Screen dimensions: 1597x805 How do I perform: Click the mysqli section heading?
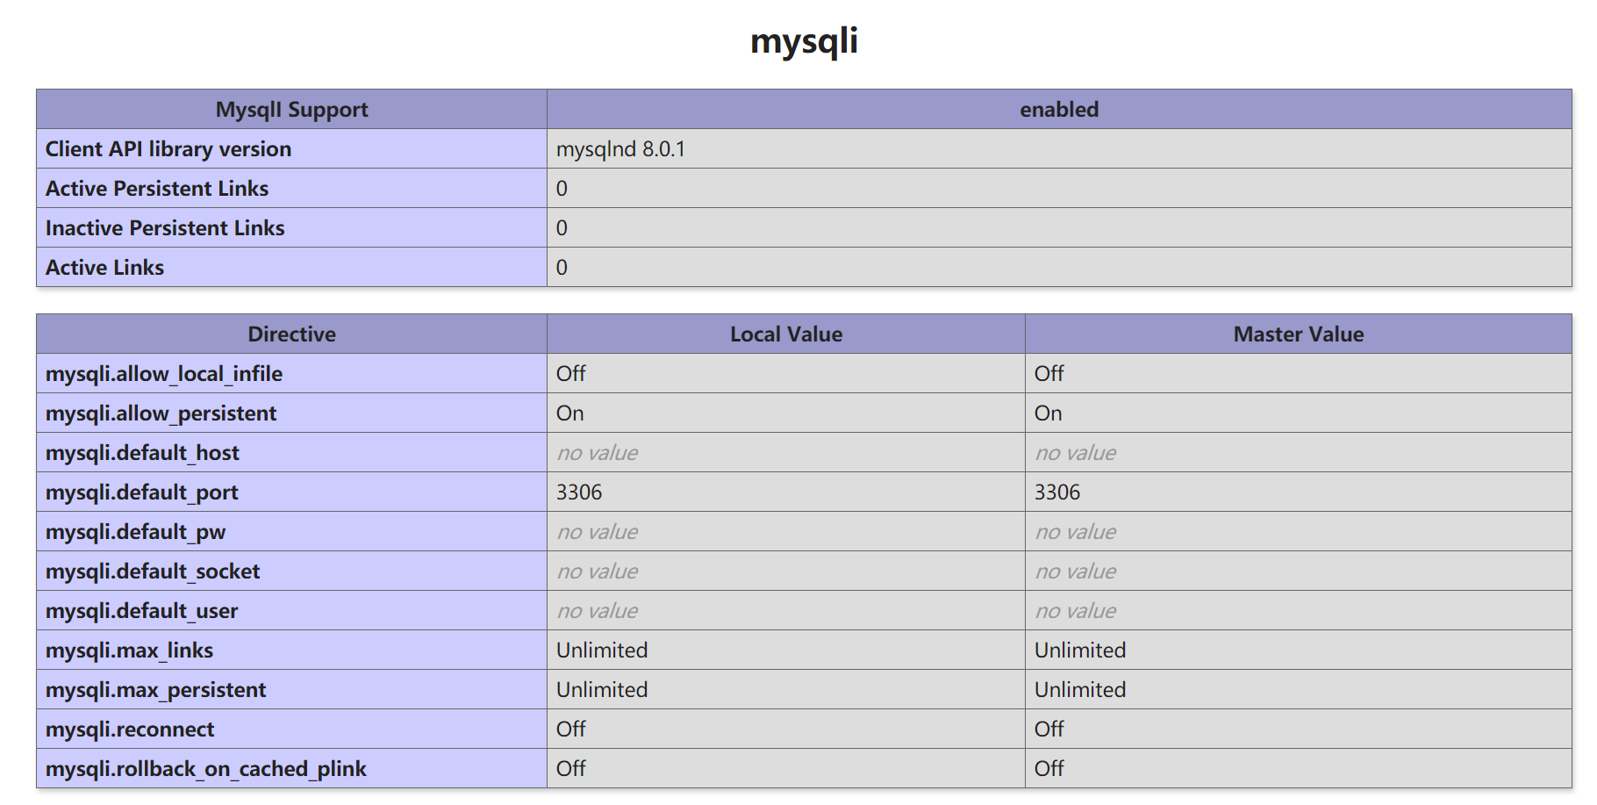click(x=804, y=41)
